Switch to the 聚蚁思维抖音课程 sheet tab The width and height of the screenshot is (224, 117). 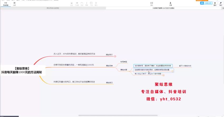point(53,8)
